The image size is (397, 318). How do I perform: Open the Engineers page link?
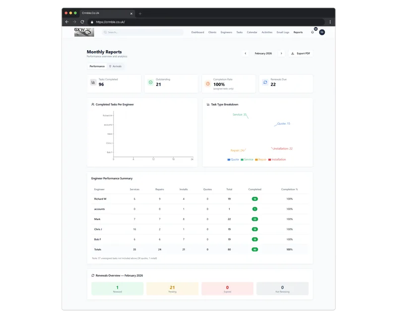click(226, 32)
